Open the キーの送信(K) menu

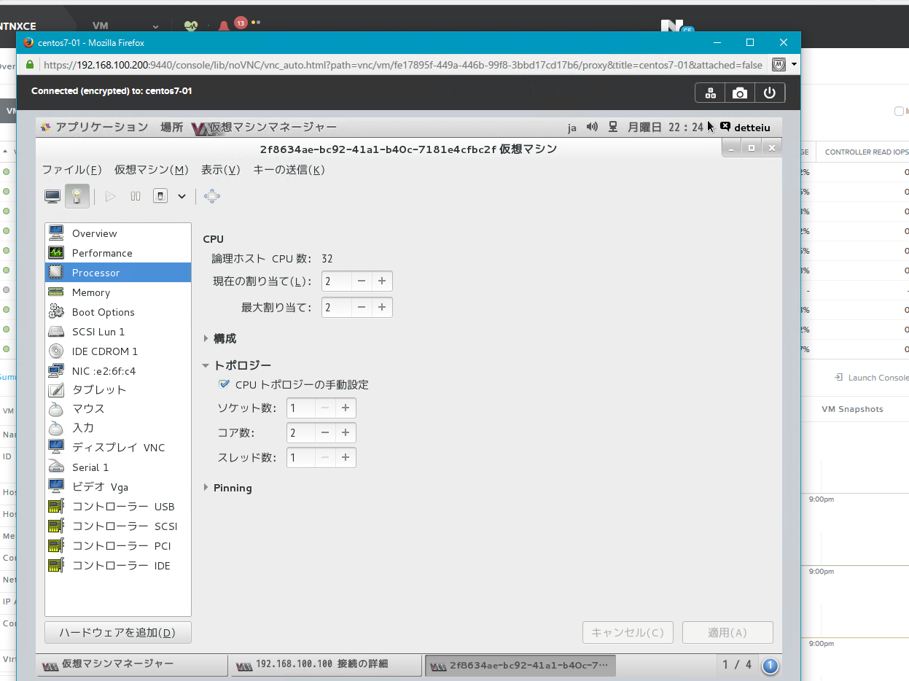click(x=289, y=170)
